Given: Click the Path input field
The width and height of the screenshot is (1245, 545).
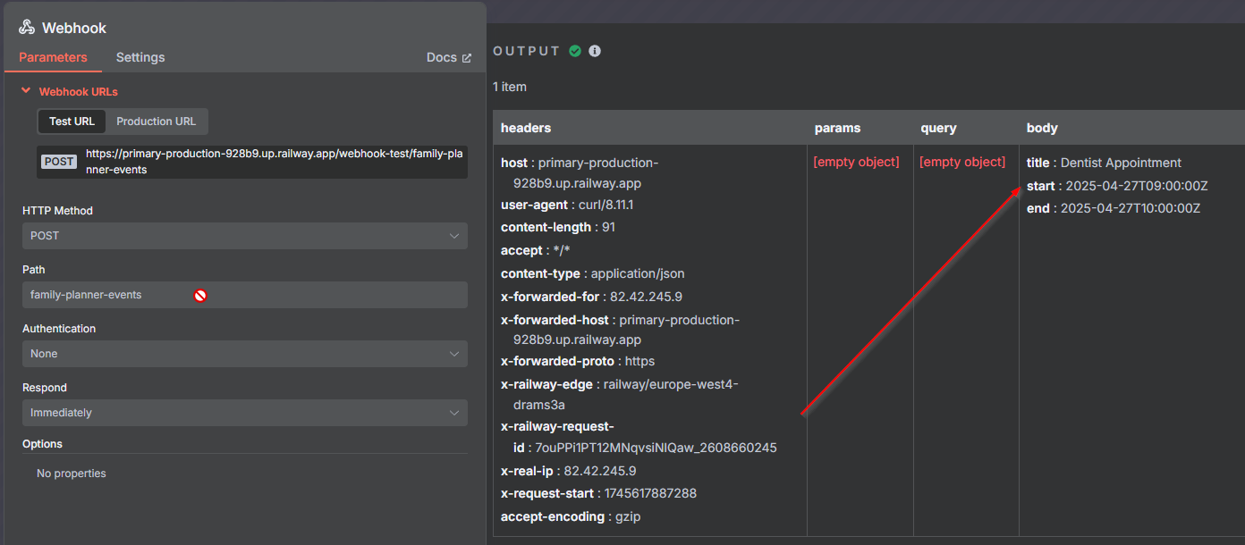Looking at the screenshot, I should [x=244, y=295].
